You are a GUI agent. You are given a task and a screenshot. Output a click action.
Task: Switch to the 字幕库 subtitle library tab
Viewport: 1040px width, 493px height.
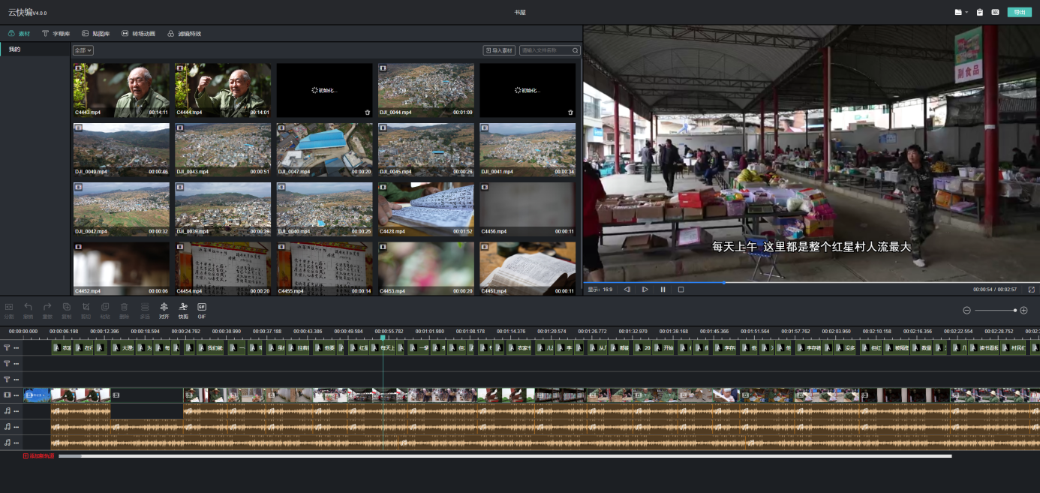pyautogui.click(x=56, y=34)
